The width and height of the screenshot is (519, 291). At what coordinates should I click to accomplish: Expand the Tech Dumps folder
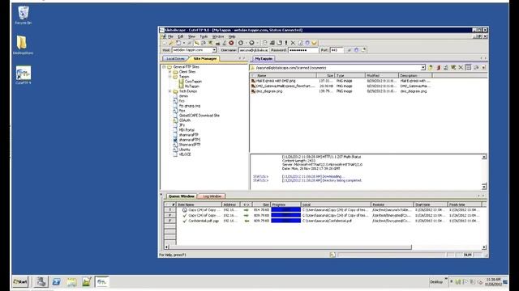point(170,91)
